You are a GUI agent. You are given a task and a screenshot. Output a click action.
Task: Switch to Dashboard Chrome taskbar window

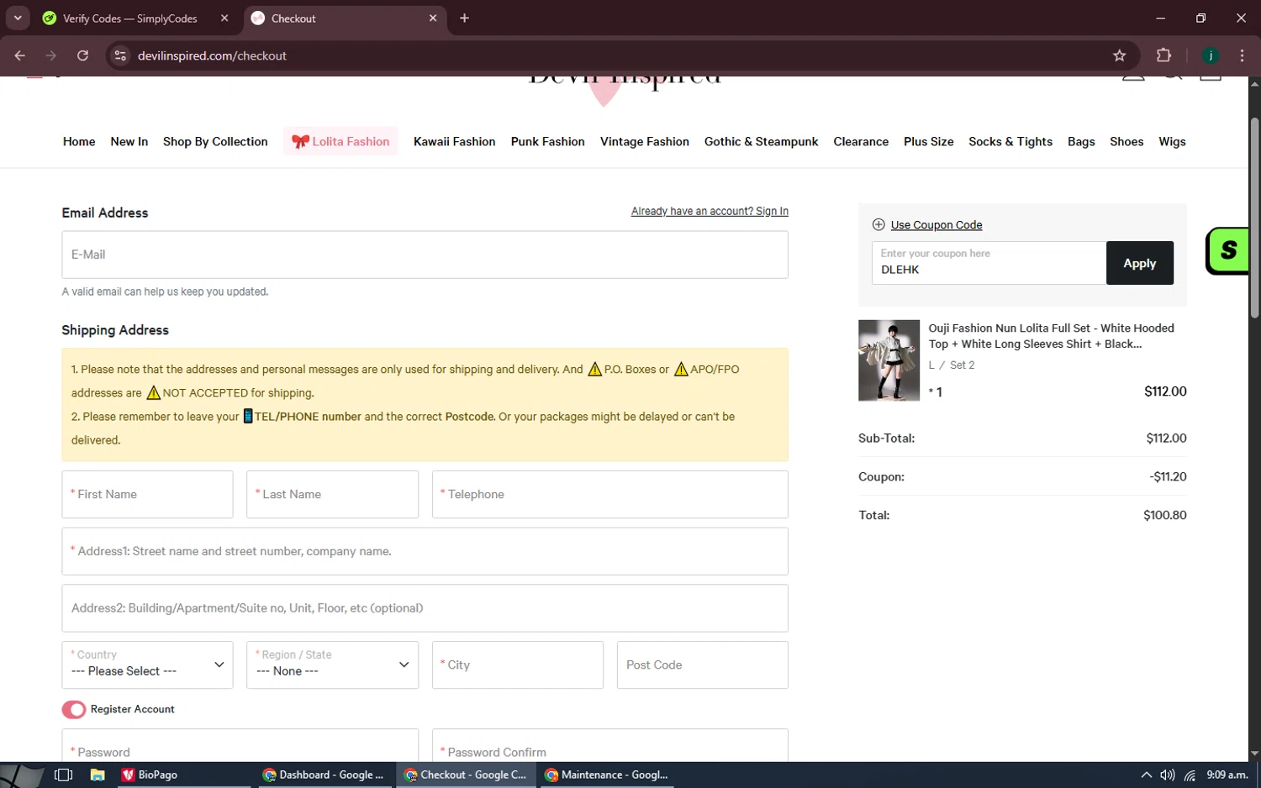coord(323,775)
